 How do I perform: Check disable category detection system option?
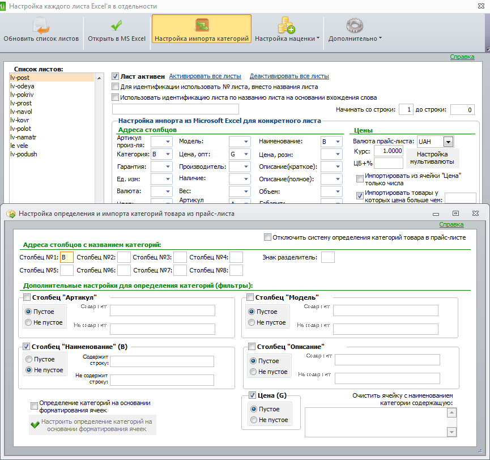coord(267,237)
